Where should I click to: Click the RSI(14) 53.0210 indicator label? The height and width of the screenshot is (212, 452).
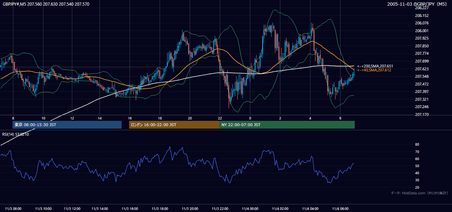click(x=16, y=134)
